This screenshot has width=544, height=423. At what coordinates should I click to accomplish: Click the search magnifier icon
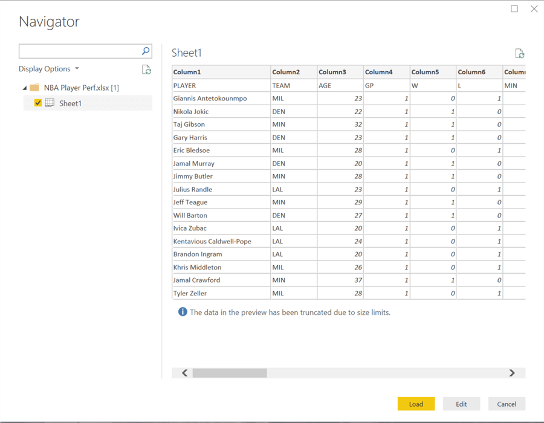point(146,51)
